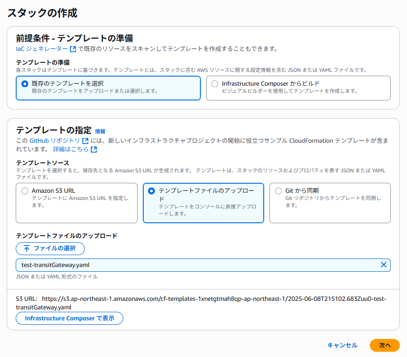Click external link icon beside IaC ジェネレーター

[73, 49]
